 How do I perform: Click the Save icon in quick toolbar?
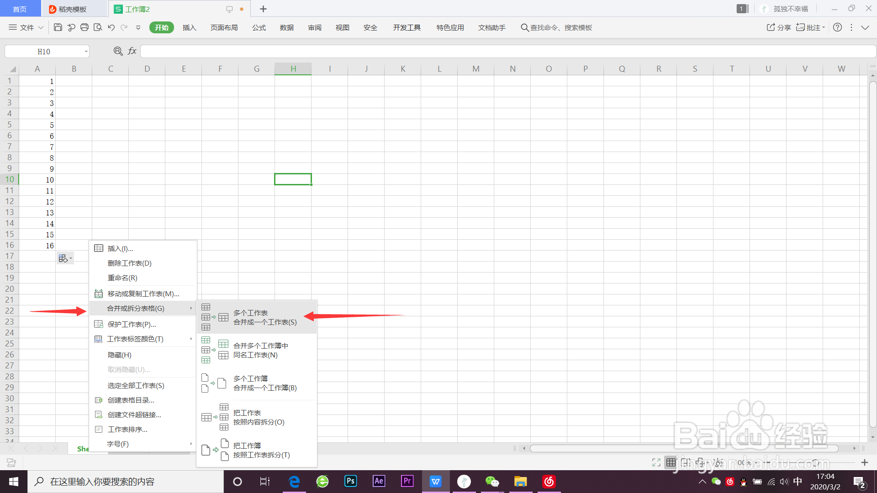(58, 27)
